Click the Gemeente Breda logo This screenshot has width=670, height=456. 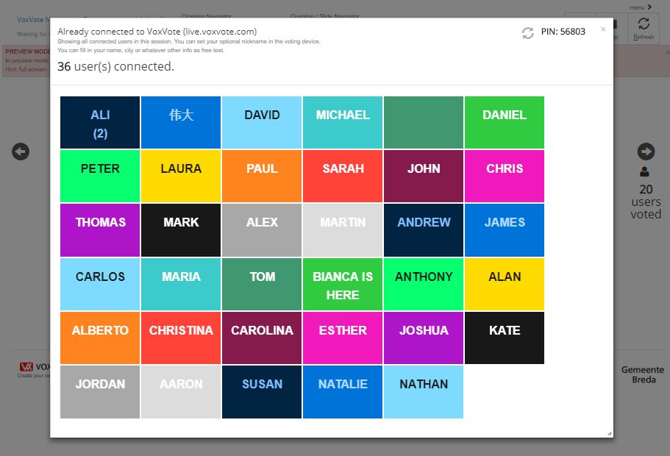[642, 374]
